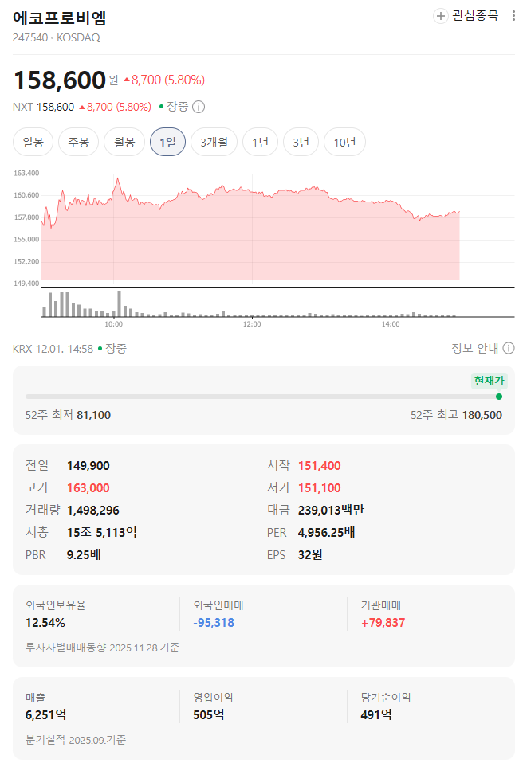The width and height of the screenshot is (519, 763).
Task: Click the red change text 8,700 (5.80%) beside 158,600원
Action: [x=164, y=80]
